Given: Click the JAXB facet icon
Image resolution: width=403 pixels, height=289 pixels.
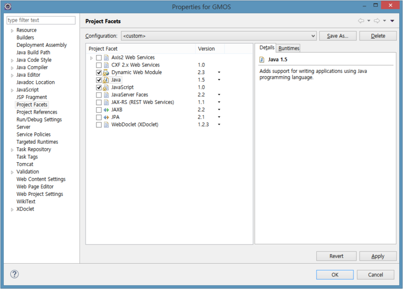Looking at the screenshot, I should click(x=106, y=110).
